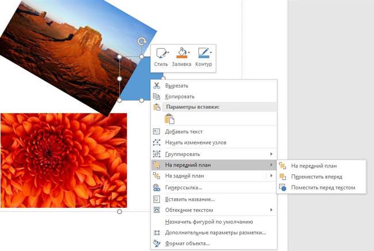Select Начать изменение узлов

click(214, 142)
